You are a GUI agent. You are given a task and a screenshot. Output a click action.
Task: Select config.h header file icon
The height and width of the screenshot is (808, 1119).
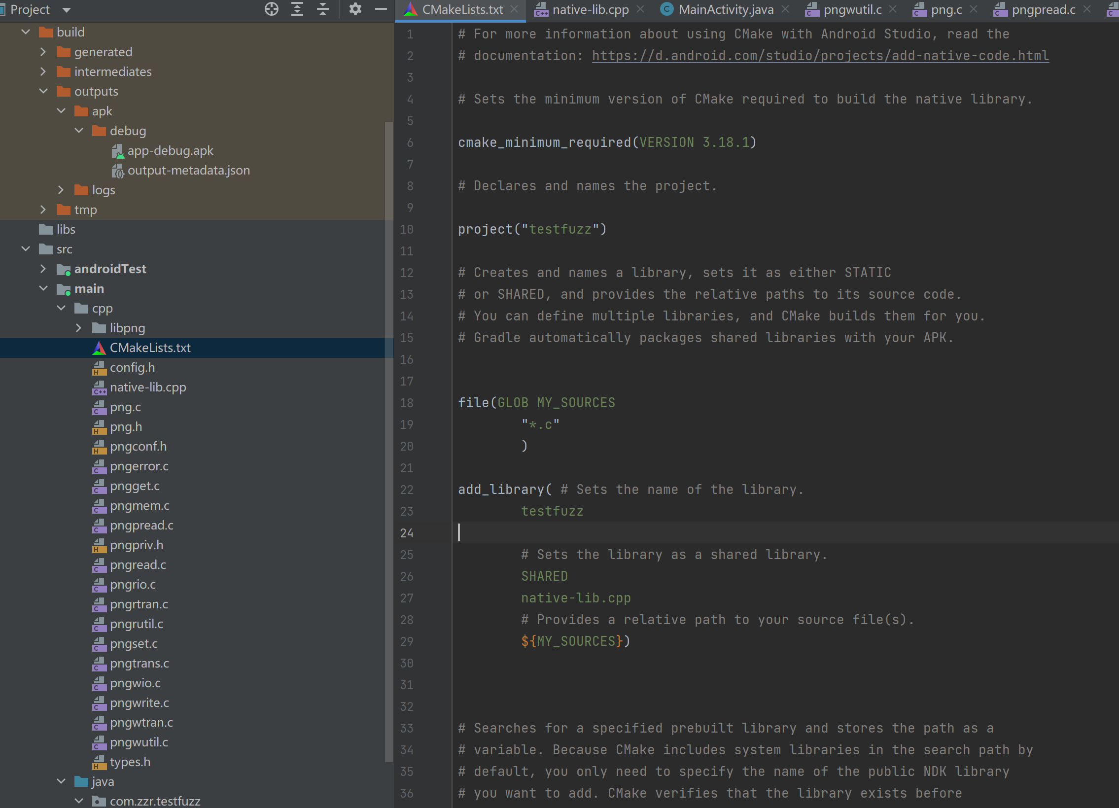point(99,368)
